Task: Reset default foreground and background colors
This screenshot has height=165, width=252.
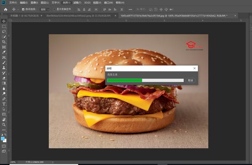Action: point(2,134)
